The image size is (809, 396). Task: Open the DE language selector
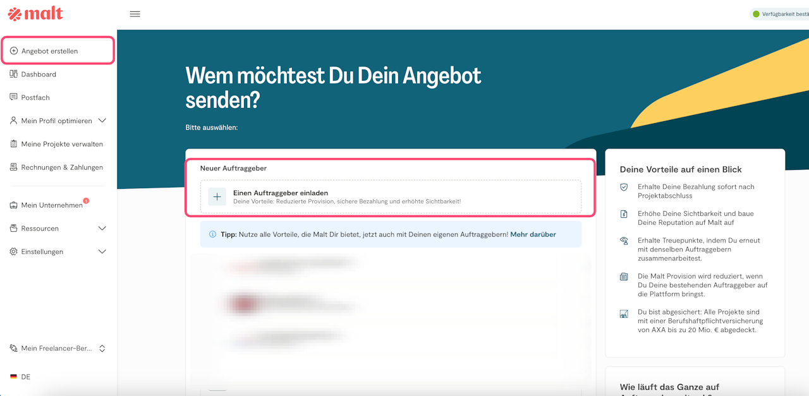(20, 376)
